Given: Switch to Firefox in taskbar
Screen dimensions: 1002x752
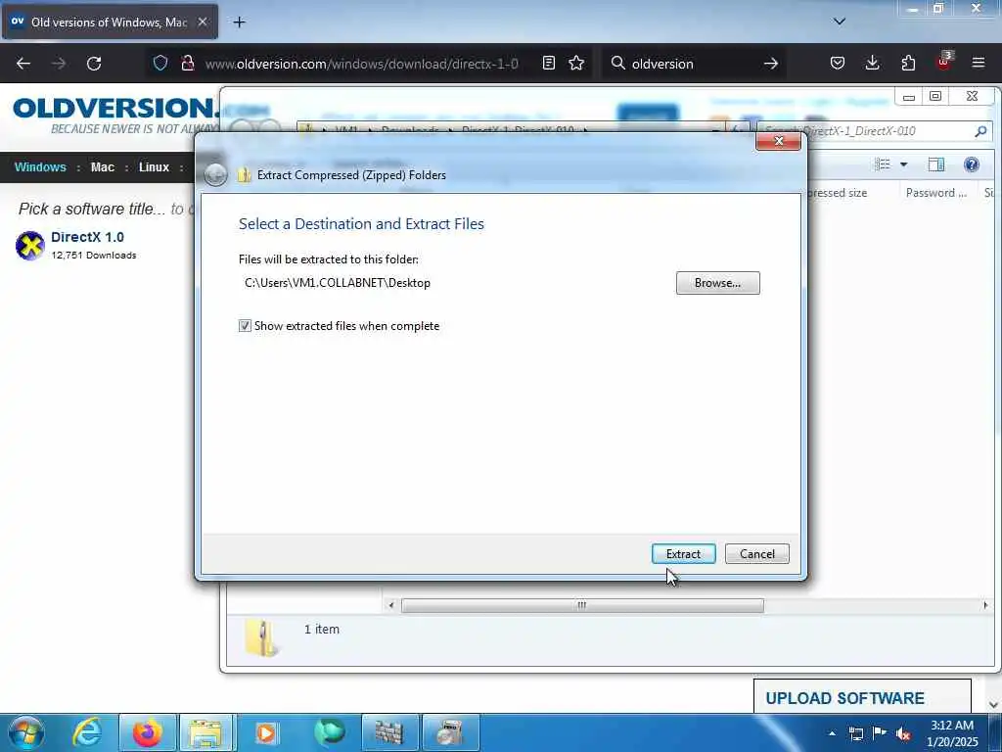Looking at the screenshot, I should point(147,732).
